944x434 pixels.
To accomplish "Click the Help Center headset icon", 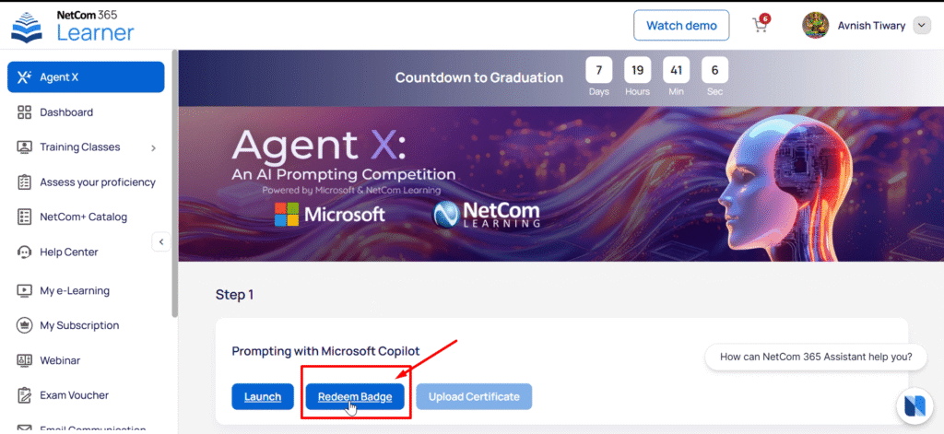I will pyautogui.click(x=24, y=252).
